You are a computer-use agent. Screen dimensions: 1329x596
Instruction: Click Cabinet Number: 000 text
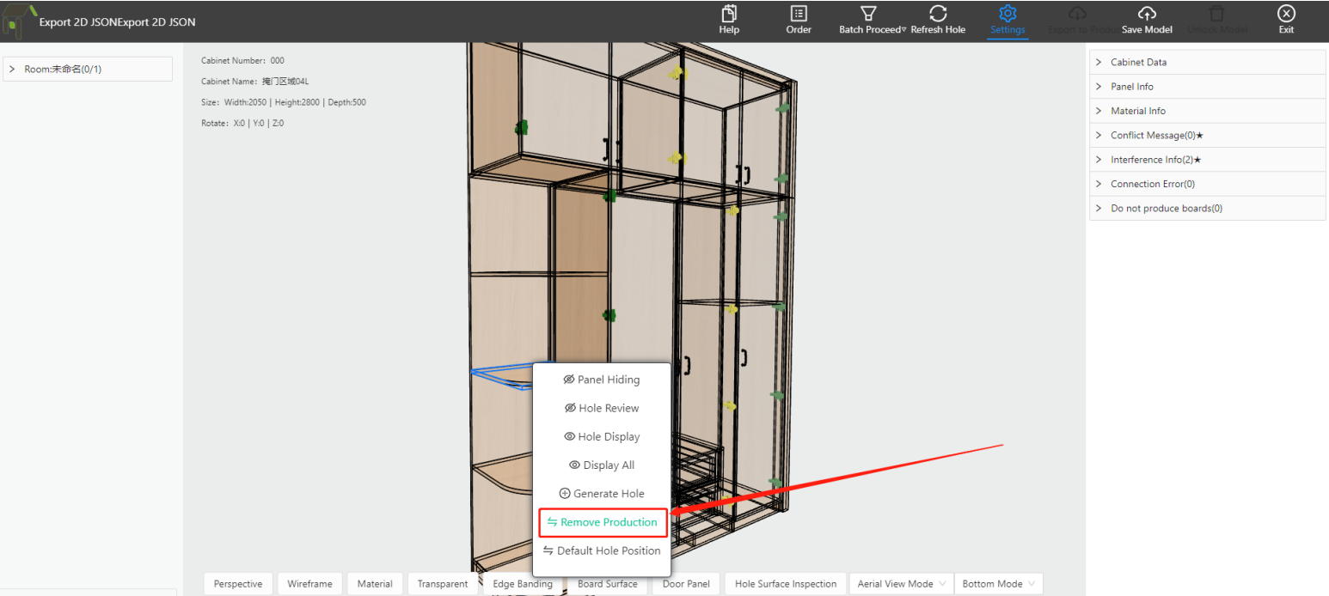click(x=242, y=61)
